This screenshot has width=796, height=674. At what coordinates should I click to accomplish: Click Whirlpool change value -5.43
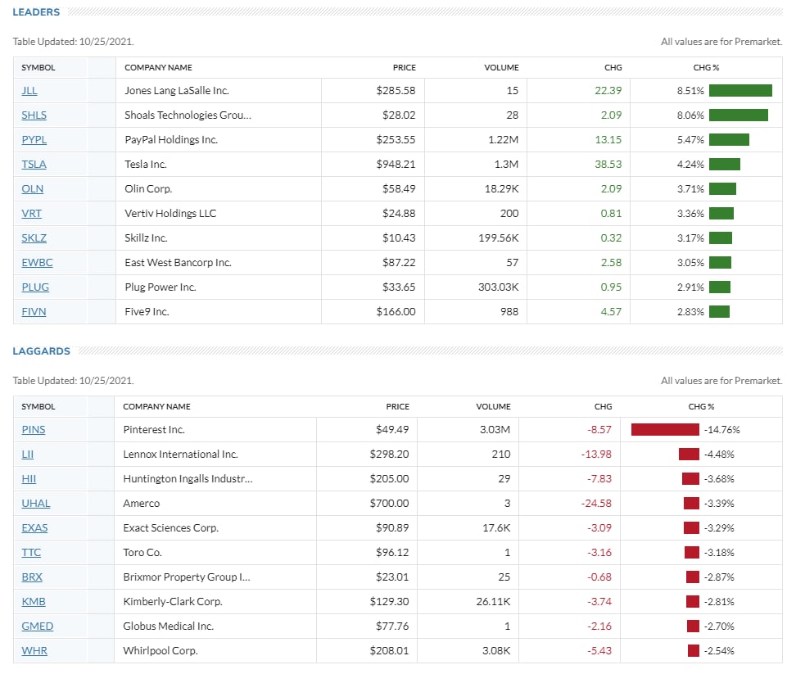point(599,651)
